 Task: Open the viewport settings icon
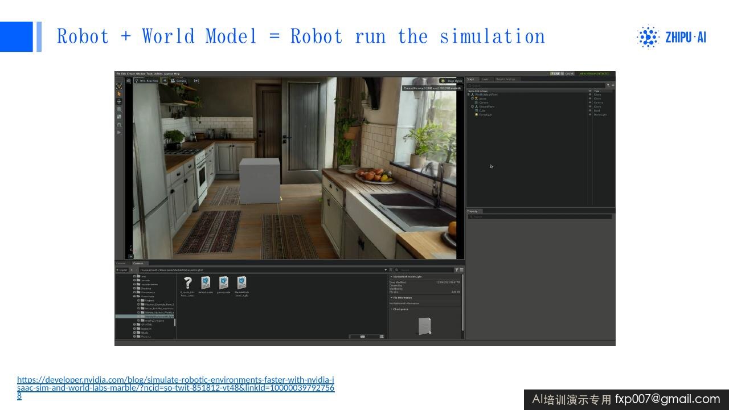point(128,81)
